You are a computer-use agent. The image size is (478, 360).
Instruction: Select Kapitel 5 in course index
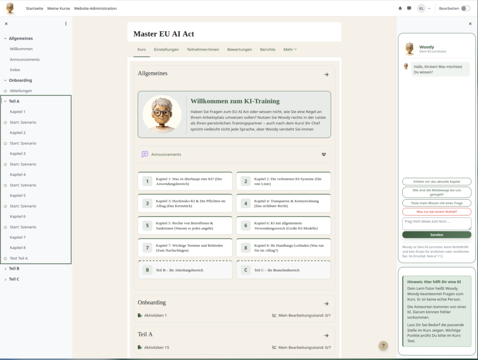click(18, 196)
